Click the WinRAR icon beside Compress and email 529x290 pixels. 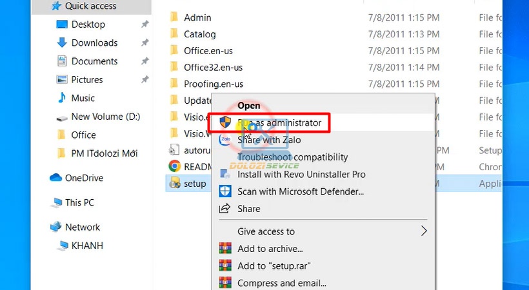pyautogui.click(x=225, y=283)
